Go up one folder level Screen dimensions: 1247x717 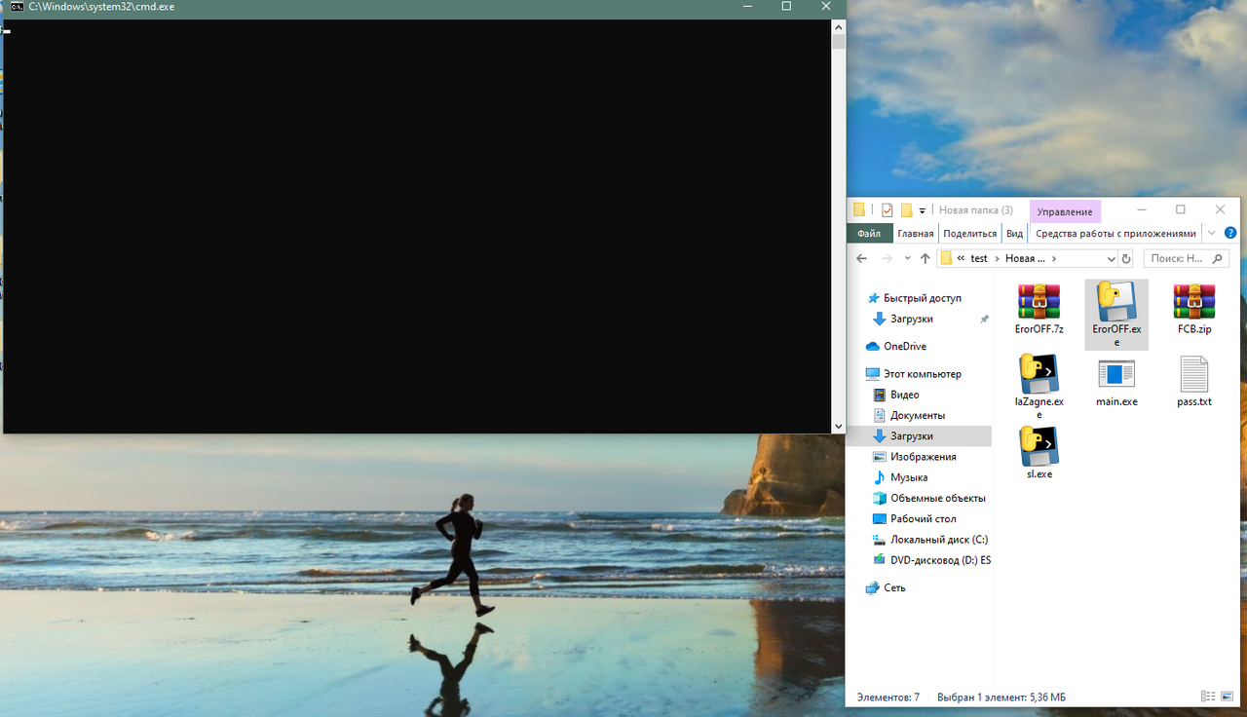925,258
